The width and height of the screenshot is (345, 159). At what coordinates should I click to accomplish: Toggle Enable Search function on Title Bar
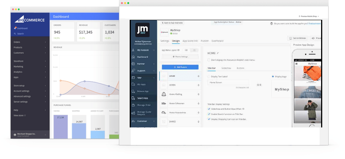[x=209, y=114]
